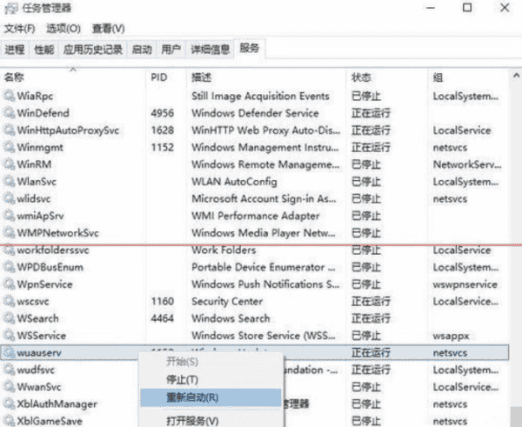Sort services by the 名称 column header
Screen dimensions: 522x427
coord(16,77)
